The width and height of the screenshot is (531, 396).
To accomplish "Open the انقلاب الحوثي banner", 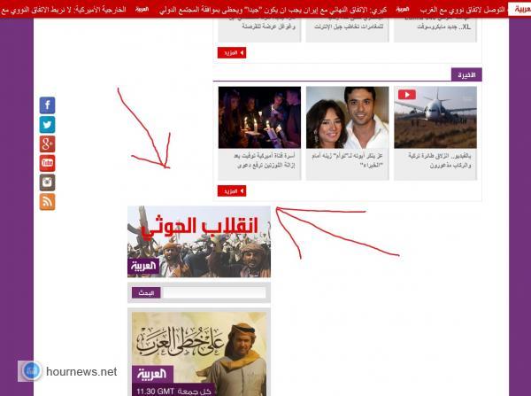I will coord(199,242).
